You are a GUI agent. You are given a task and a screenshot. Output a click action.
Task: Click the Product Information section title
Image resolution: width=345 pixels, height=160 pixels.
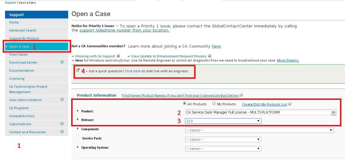tap(96, 95)
